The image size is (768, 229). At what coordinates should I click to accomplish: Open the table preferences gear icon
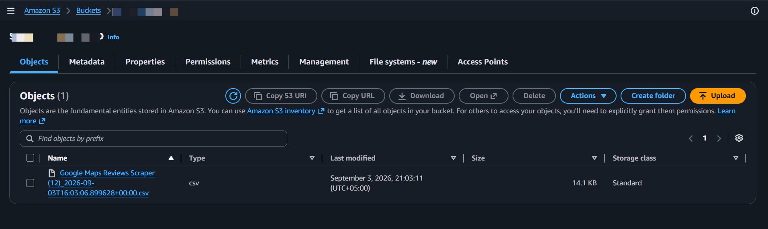739,138
